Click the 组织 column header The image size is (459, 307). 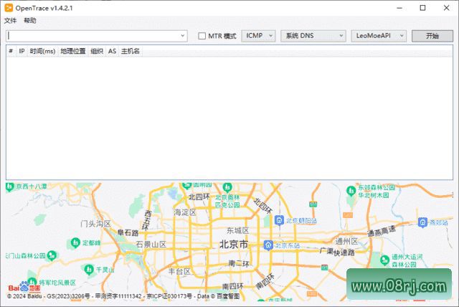(x=97, y=51)
